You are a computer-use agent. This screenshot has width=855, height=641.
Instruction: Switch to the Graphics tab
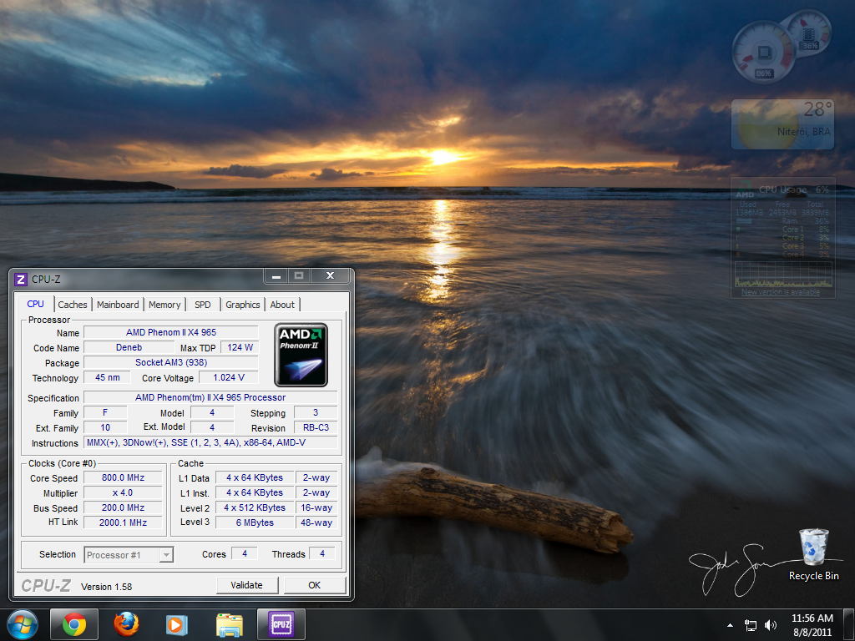click(x=243, y=305)
